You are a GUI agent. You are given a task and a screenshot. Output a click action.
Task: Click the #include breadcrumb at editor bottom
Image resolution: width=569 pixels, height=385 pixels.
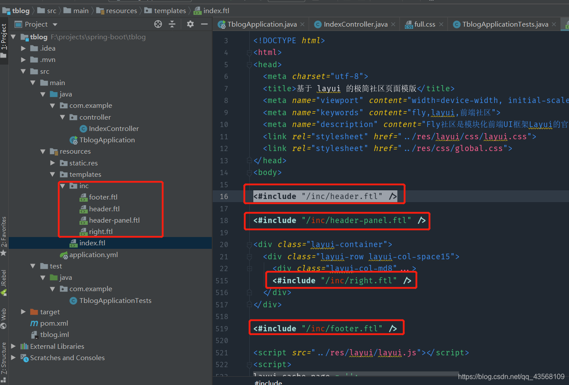coord(268,382)
